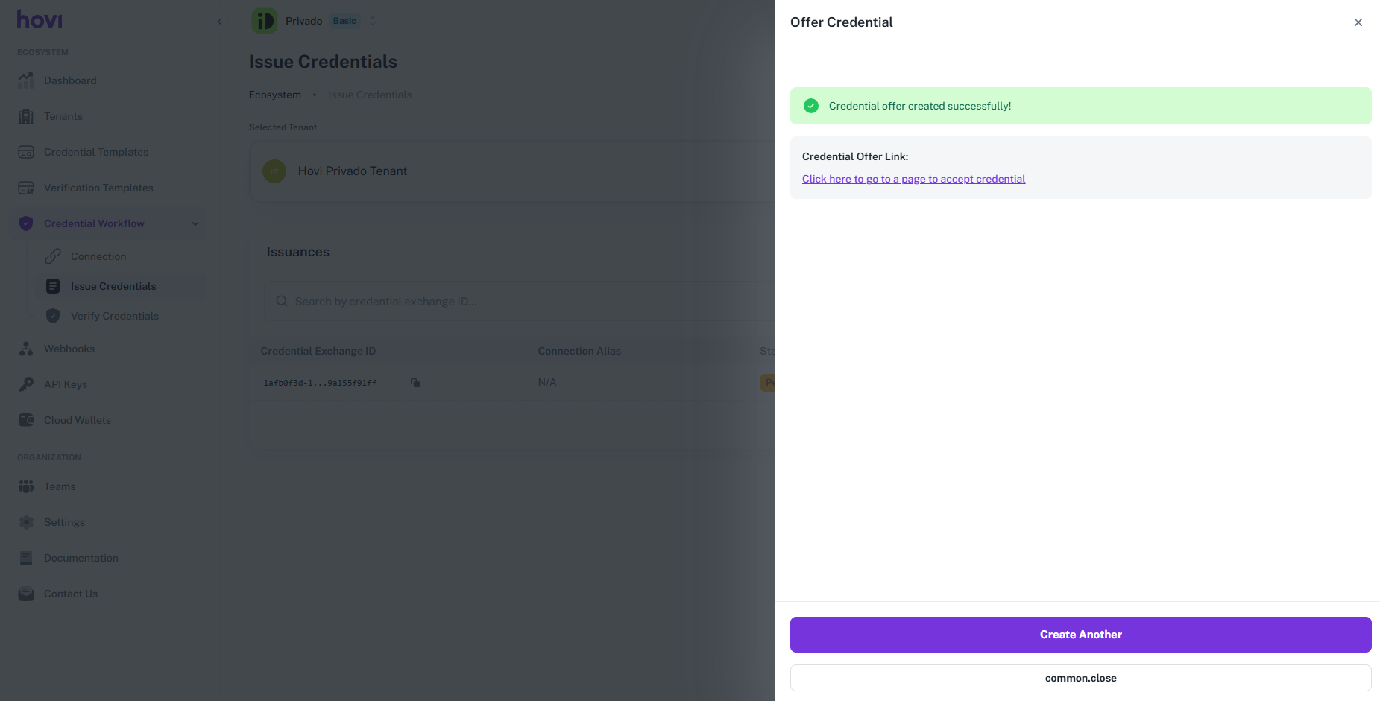Click the Cloud Wallets wallet icon
The height and width of the screenshot is (701, 1380).
26,420
